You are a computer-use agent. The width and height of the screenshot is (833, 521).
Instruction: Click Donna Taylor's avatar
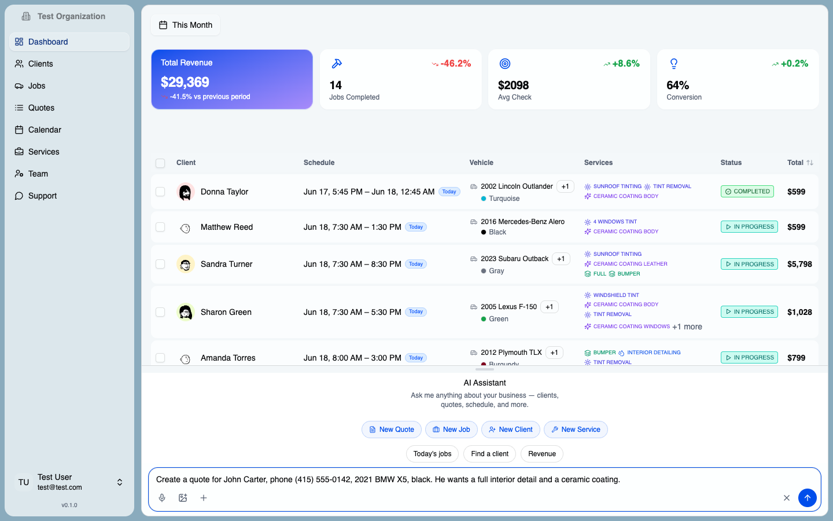pos(185,192)
